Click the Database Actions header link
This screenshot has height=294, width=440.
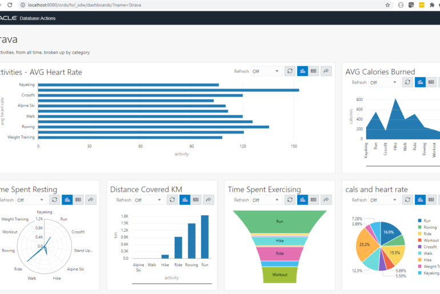coord(38,18)
